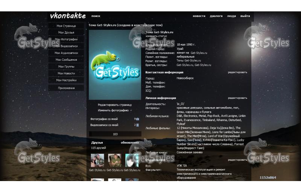The image size is (301, 192).
Task: Click camera icon beside photo count 9
Action: coord(137,119)
